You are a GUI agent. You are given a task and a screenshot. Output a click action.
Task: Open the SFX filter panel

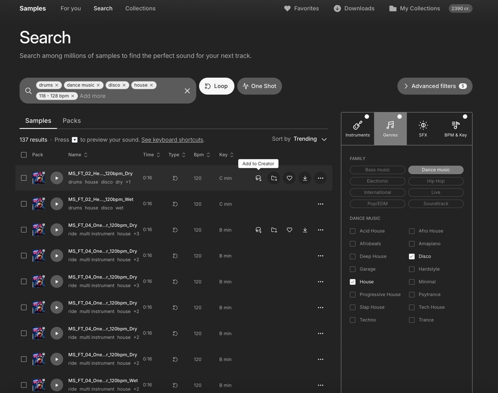coord(423,128)
